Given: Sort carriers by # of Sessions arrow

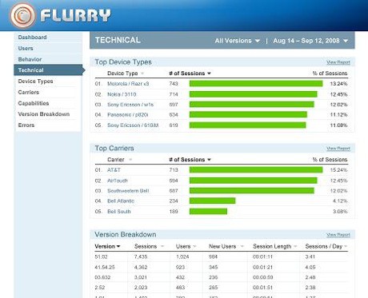Looking at the screenshot, I should 209,160.
